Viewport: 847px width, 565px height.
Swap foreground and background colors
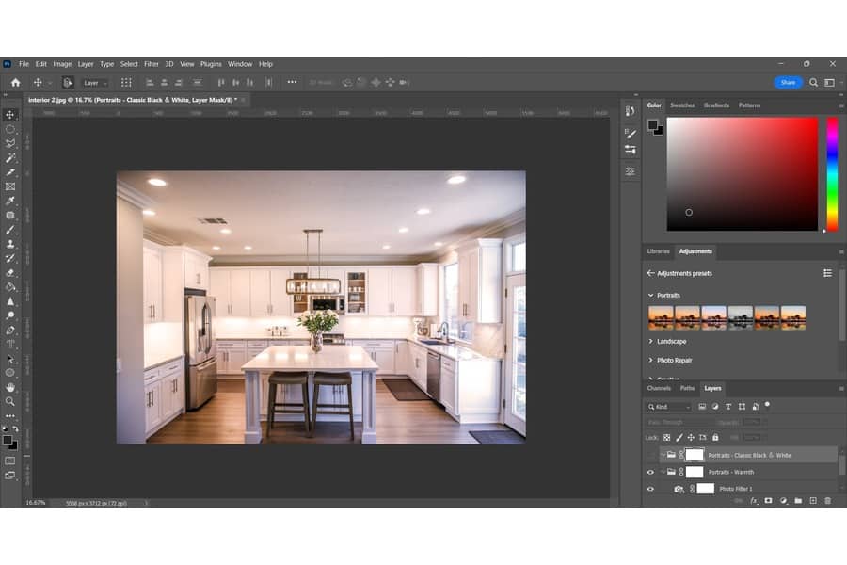16,428
